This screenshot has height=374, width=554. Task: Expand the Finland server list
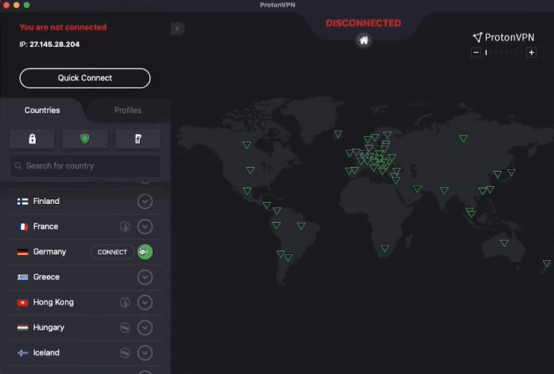pos(145,202)
